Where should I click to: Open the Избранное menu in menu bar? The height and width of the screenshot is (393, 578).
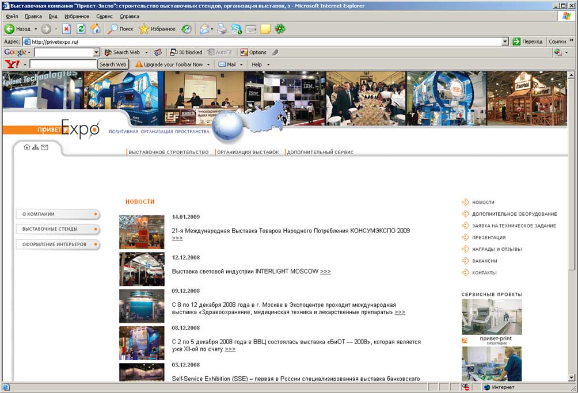coord(77,17)
